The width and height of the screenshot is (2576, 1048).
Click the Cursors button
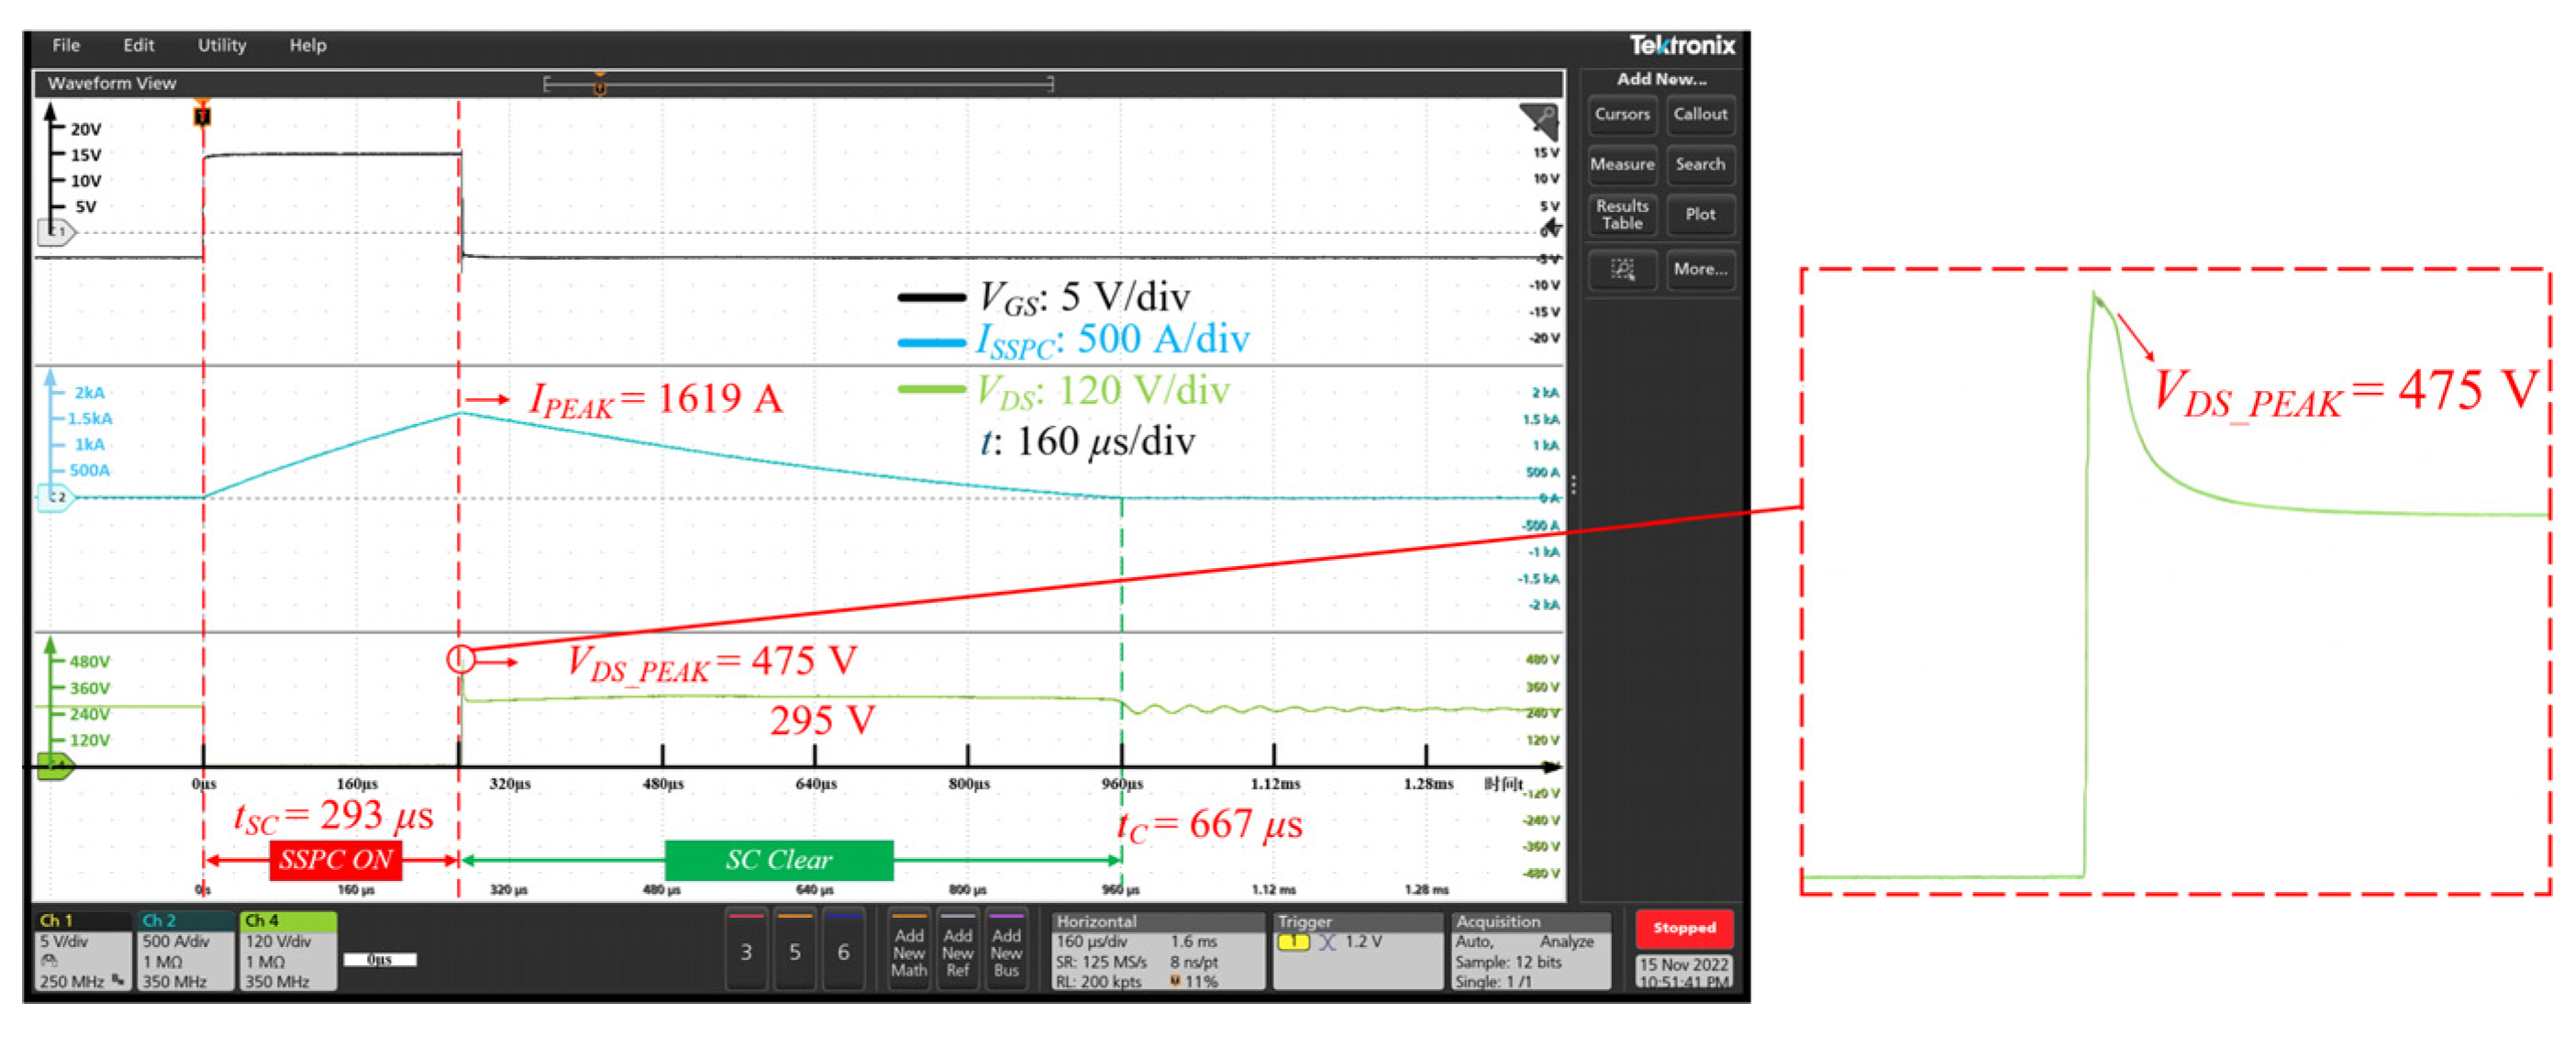1621,114
